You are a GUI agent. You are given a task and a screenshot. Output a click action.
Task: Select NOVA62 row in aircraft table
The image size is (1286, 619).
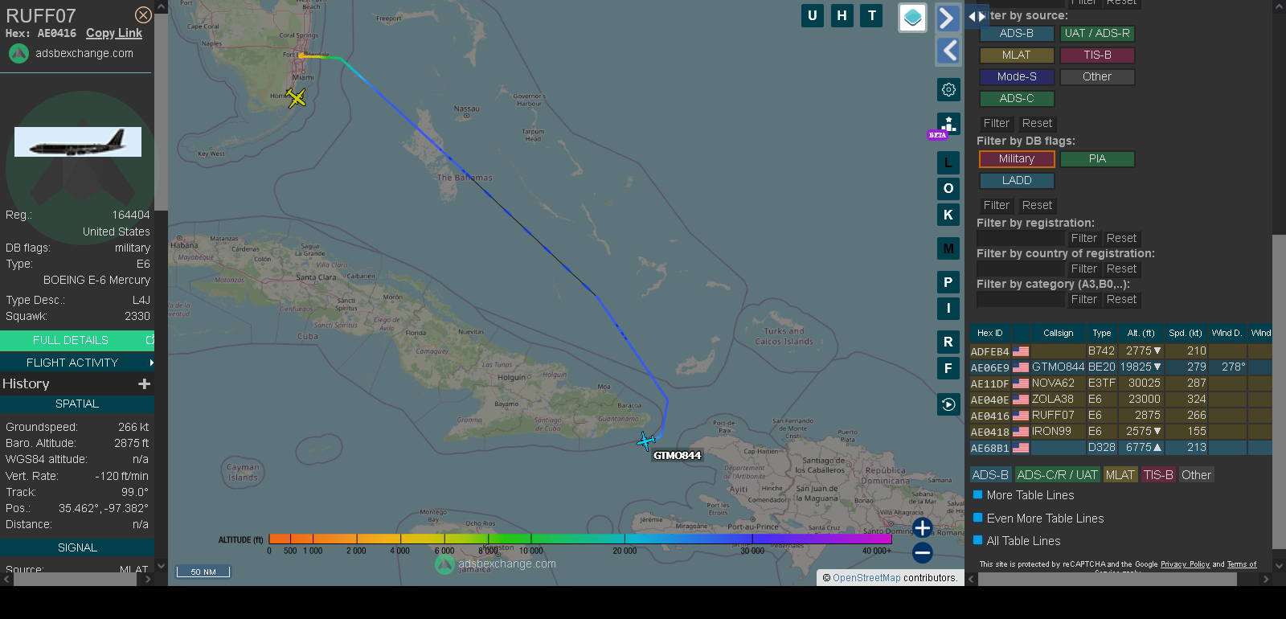coord(1120,383)
